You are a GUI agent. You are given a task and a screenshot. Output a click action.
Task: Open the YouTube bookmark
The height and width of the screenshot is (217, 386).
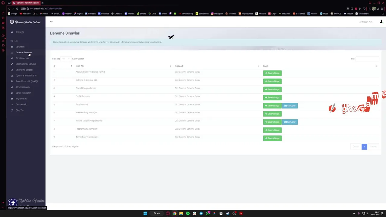pos(25,14)
